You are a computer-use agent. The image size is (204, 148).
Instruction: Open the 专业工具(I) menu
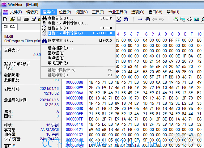click(x=118, y=12)
